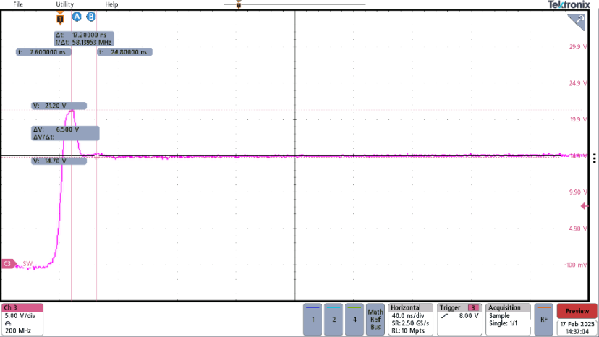Click the three-dot side panel handle
599x337 pixels.
[x=595, y=158]
